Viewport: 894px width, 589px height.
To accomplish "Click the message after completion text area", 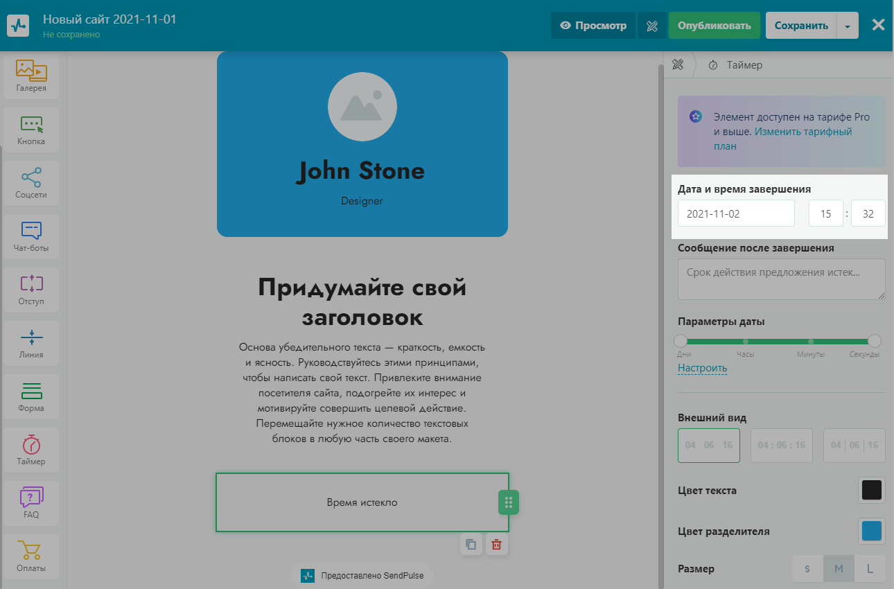I will (x=781, y=279).
